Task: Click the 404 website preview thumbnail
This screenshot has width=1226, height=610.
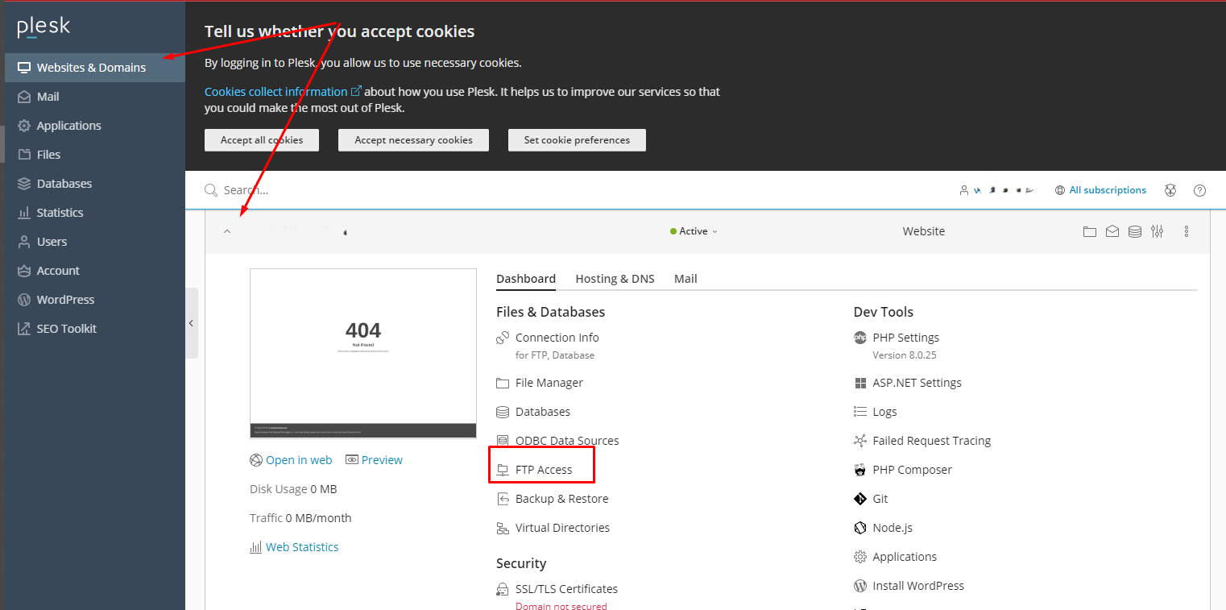Action: (x=363, y=354)
